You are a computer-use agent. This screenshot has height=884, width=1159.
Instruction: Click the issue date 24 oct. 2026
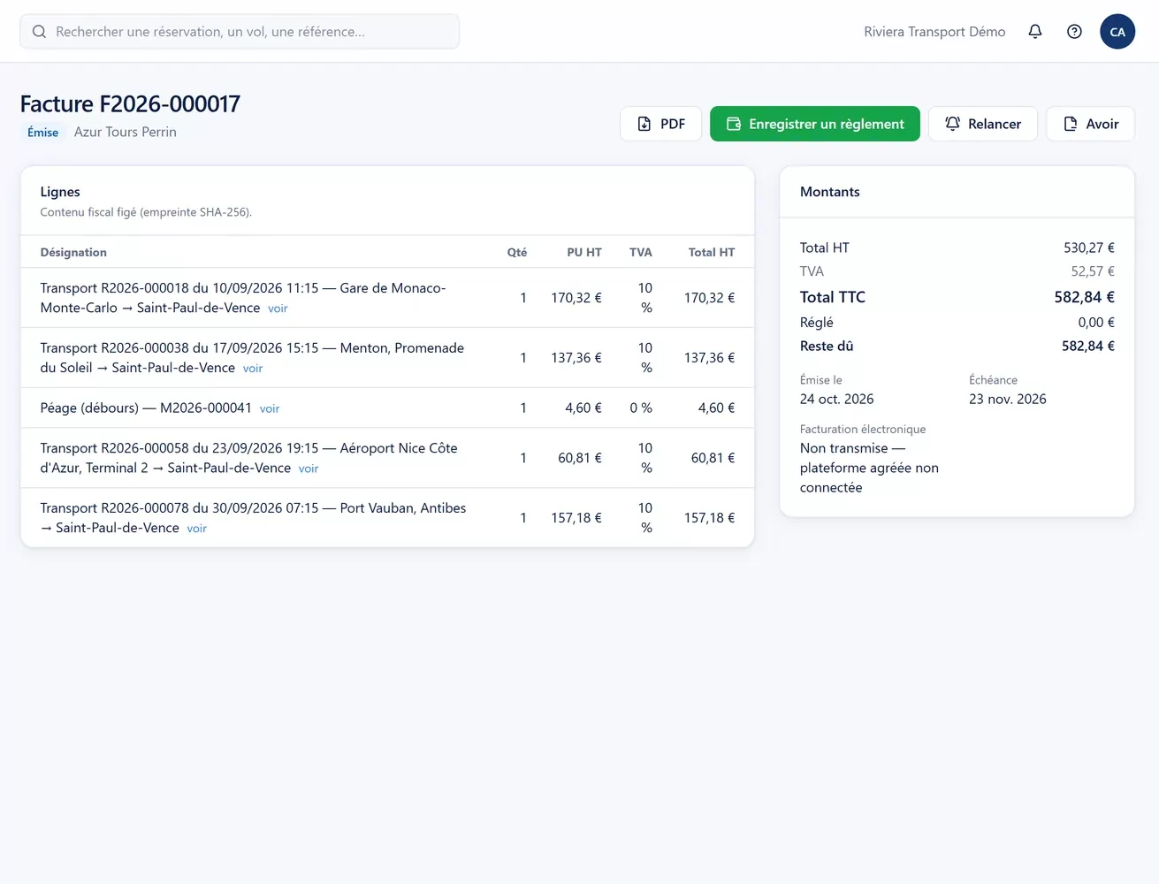click(x=837, y=400)
